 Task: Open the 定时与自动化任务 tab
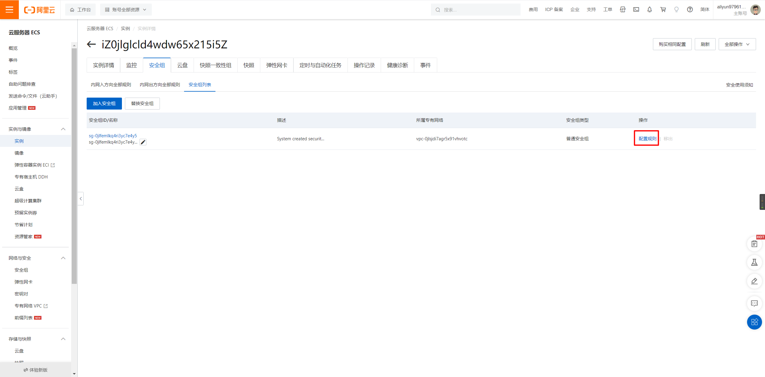coord(320,65)
